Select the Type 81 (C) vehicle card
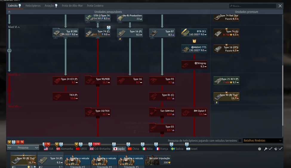The image size is (291, 168). (x=162, y=97)
